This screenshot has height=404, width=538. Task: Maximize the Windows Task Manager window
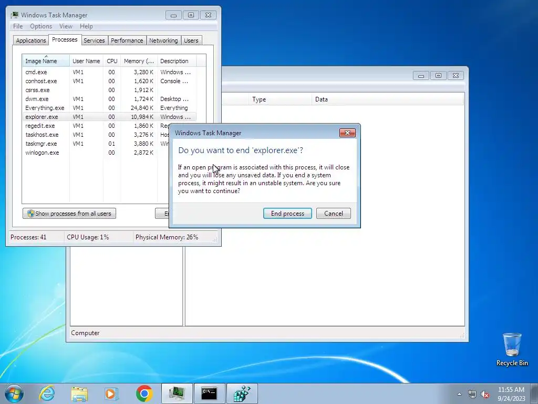coord(191,15)
